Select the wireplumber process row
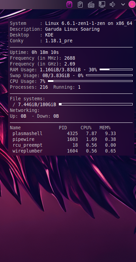 pos(64,151)
